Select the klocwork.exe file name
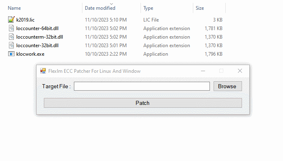The height and width of the screenshot is (161, 283). tap(30, 54)
